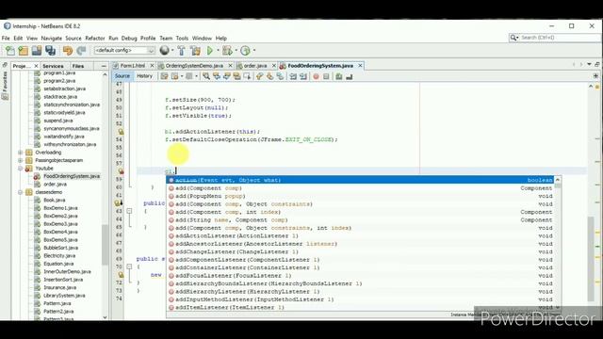The width and height of the screenshot is (603, 339).
Task: Click the globe browser icon in toolbar
Action: click(x=165, y=50)
